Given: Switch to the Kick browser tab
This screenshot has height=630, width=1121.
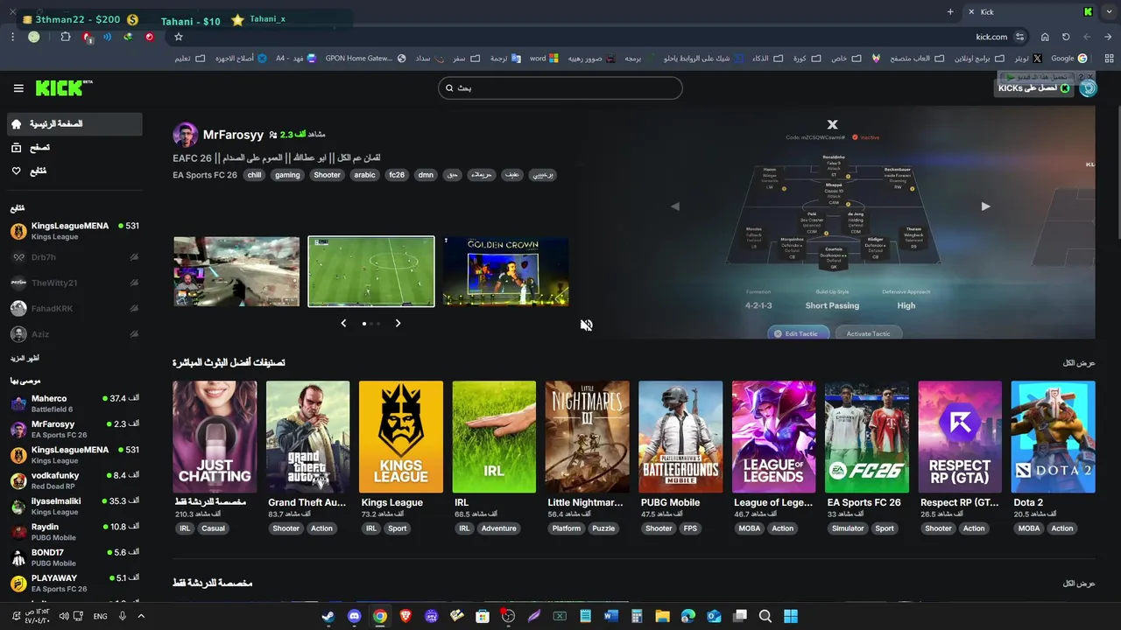Looking at the screenshot, I should click(1031, 11).
